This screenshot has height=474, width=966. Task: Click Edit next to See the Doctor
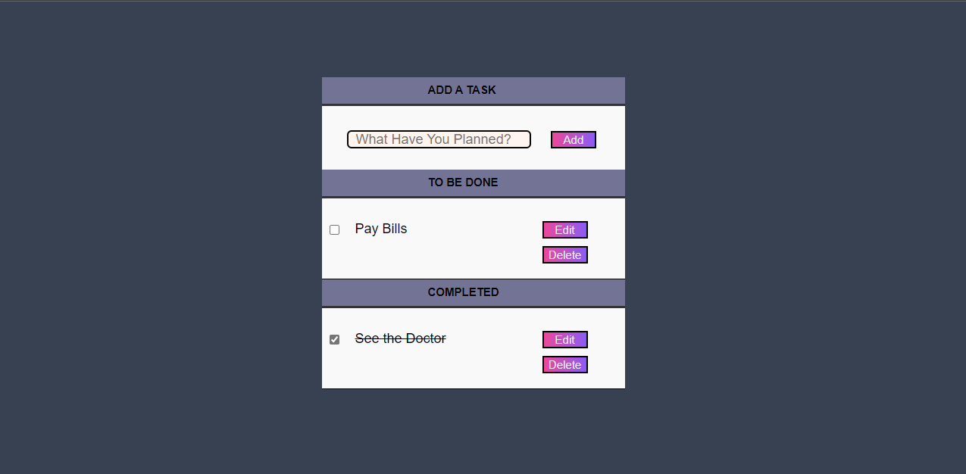pyautogui.click(x=564, y=339)
